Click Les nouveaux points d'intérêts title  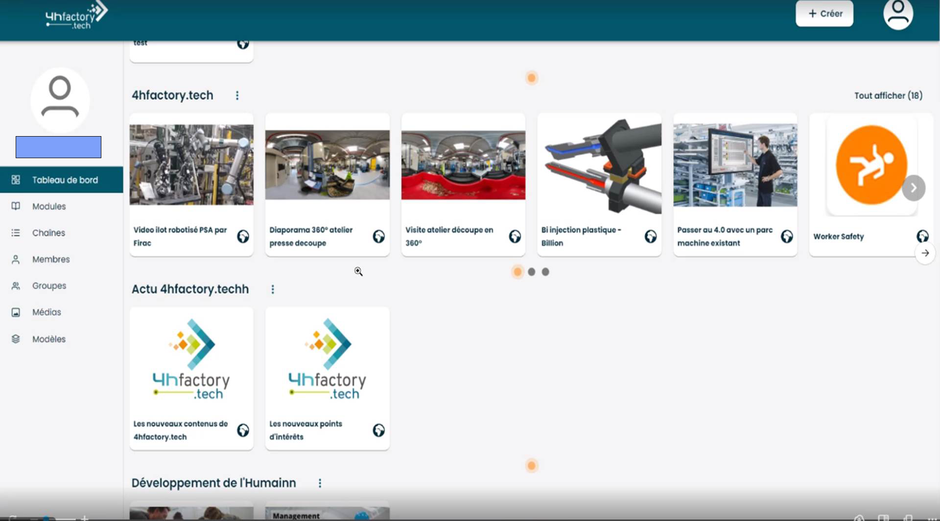coord(305,430)
